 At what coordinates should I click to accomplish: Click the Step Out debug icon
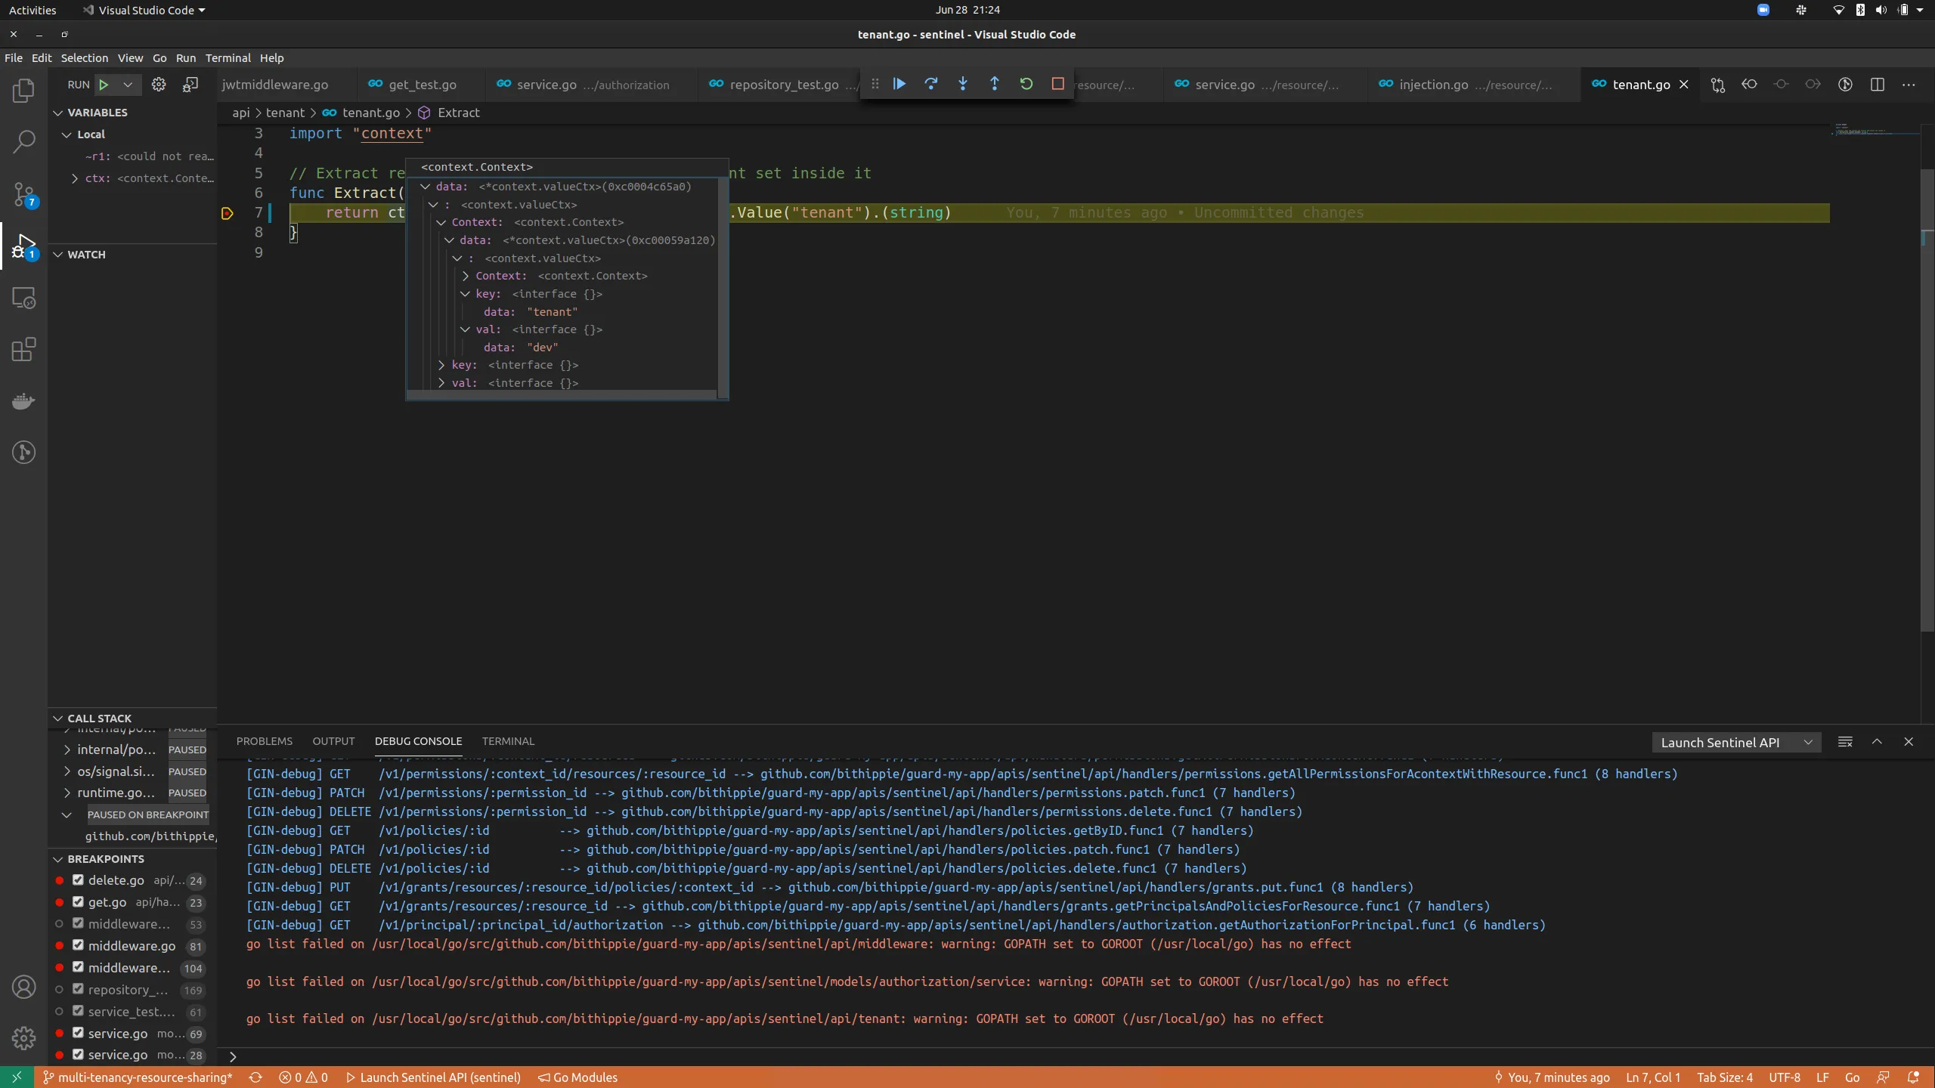click(x=994, y=84)
